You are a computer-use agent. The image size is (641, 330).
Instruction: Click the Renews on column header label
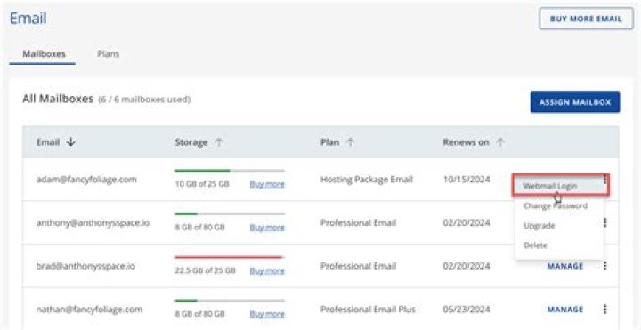pyautogui.click(x=466, y=142)
